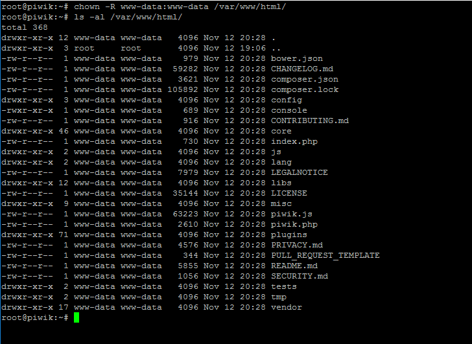The height and width of the screenshot is (344, 472).
Task: Click the core directory name
Action: pyautogui.click(x=281, y=131)
